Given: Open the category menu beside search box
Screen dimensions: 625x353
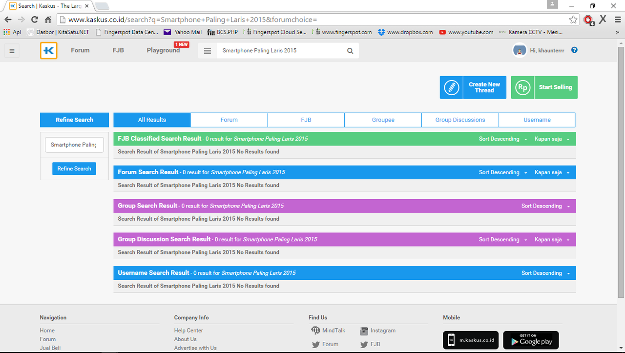Looking at the screenshot, I should (x=208, y=51).
